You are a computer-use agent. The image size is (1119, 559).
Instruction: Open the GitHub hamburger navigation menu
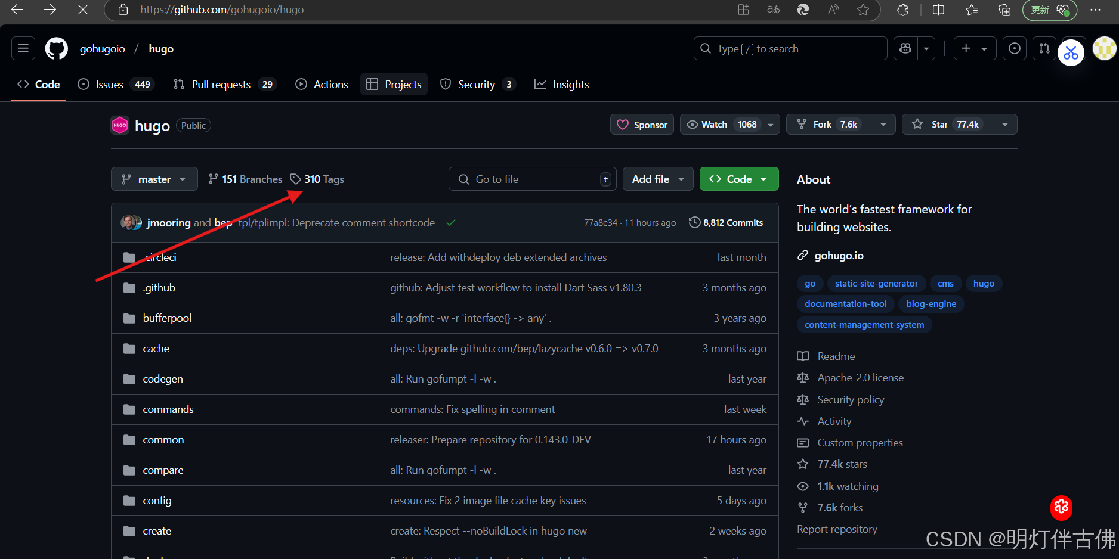point(23,48)
